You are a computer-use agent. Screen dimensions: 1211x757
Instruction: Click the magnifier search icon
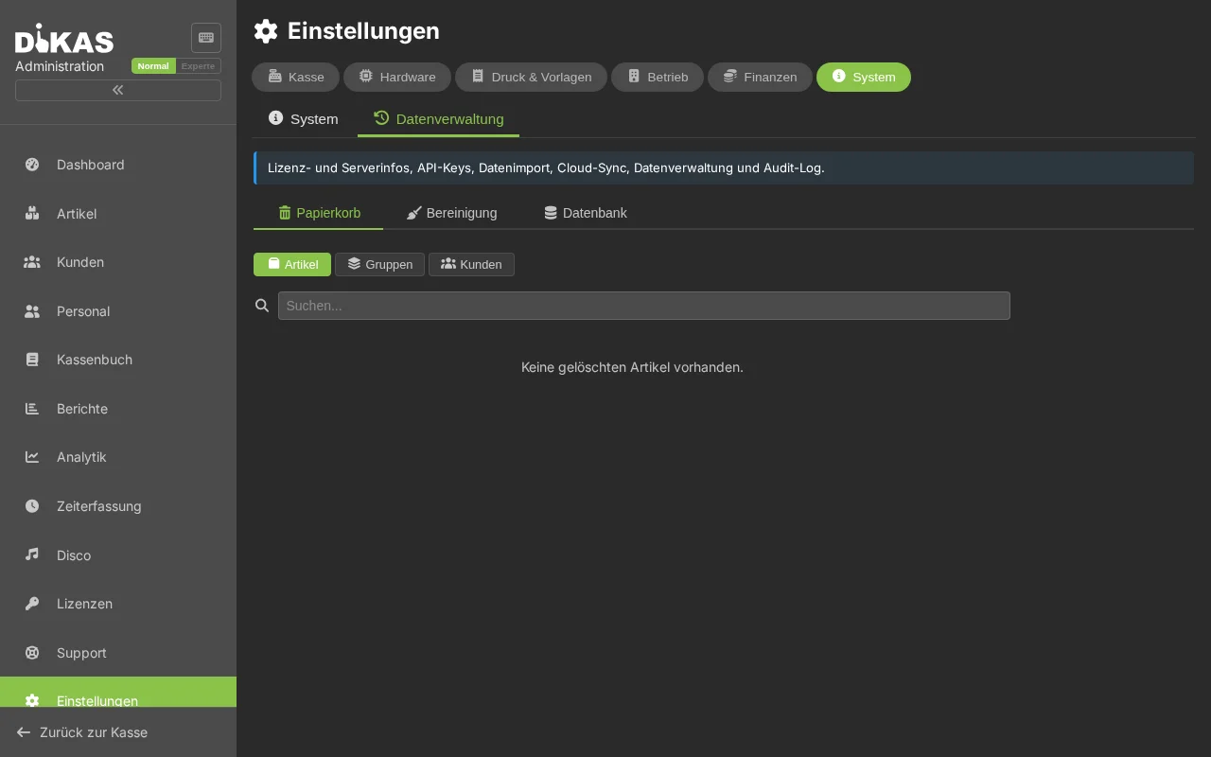pos(262,306)
